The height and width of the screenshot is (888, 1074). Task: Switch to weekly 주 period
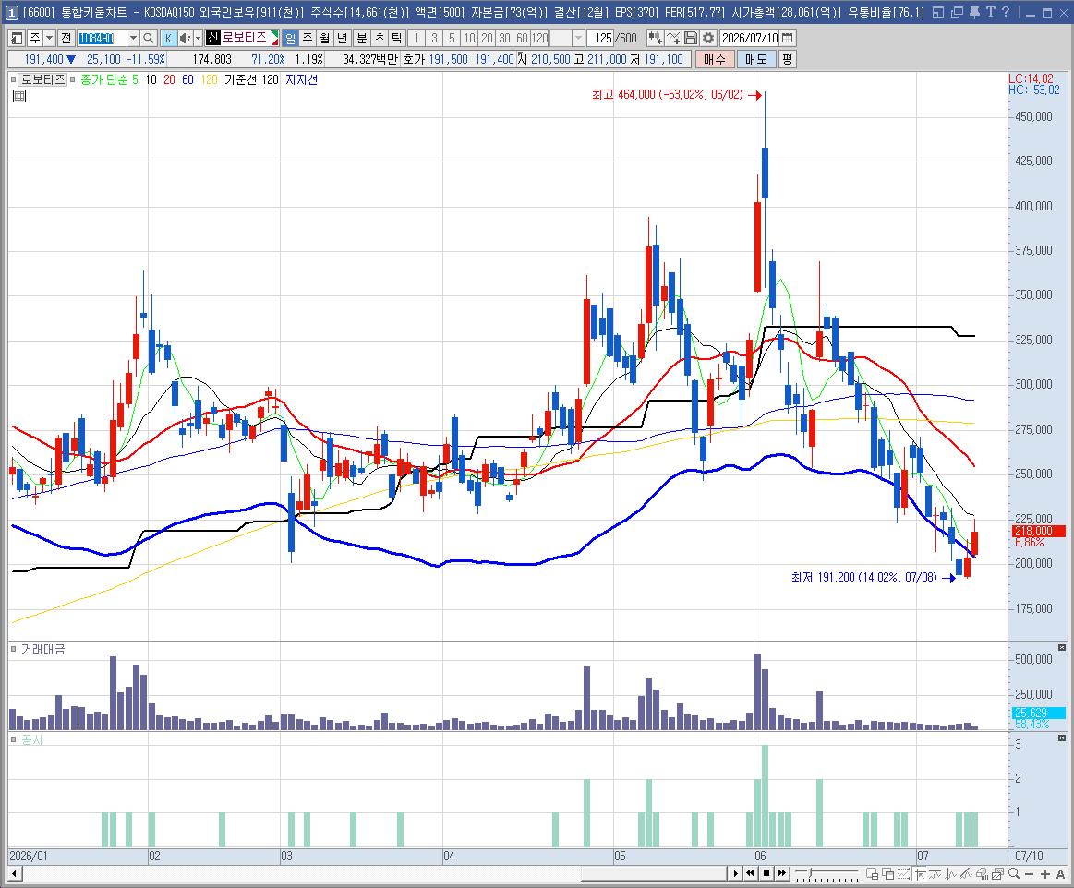click(x=308, y=39)
